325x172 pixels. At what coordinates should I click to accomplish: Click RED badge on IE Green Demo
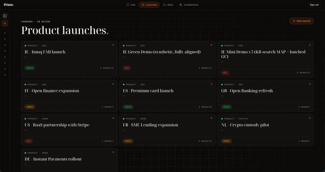pos(127,68)
